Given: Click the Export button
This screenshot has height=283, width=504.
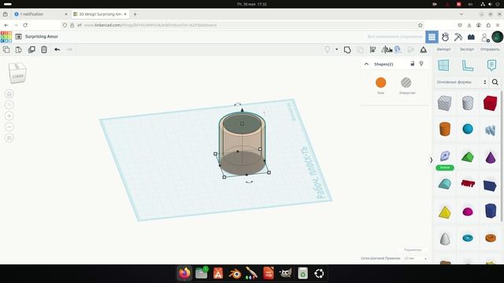Looking at the screenshot, I should [467, 50].
